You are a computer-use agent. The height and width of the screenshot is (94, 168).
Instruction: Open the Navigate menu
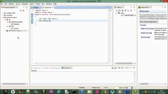[x=25, y=4]
